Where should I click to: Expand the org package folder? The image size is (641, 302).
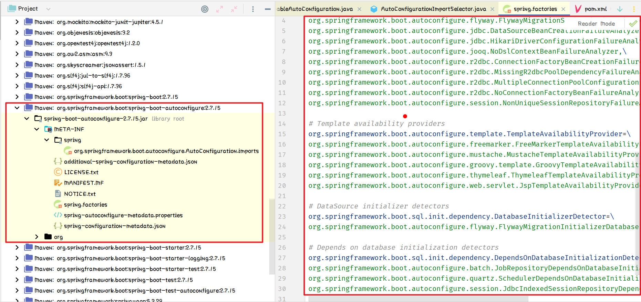pos(37,237)
